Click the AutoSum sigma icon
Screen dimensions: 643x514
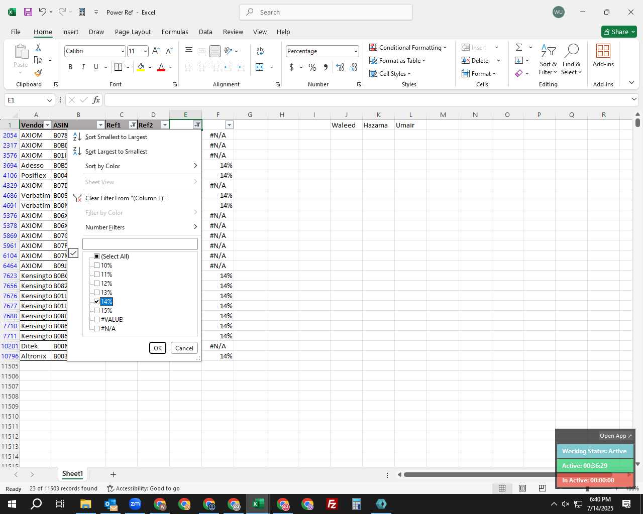pos(519,47)
